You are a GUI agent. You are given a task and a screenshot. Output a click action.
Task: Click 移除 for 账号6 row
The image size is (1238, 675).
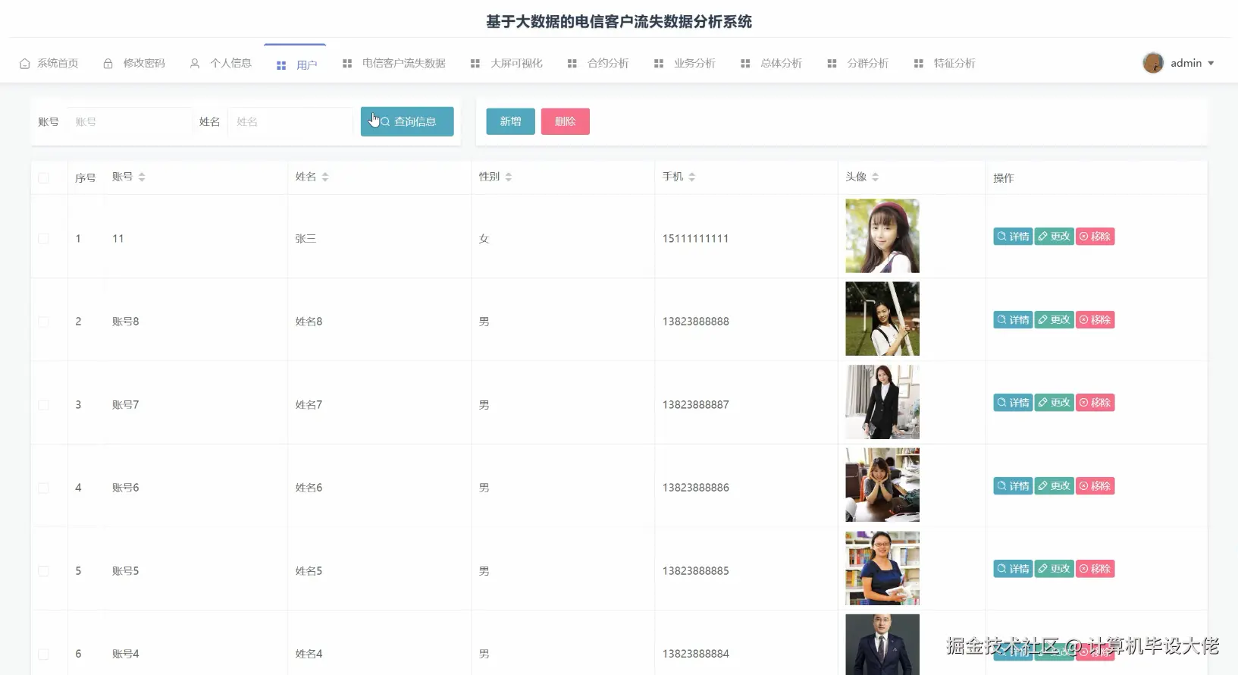coord(1095,486)
